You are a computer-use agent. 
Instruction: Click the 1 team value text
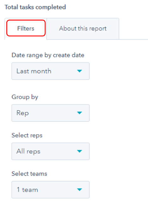tap(27, 190)
